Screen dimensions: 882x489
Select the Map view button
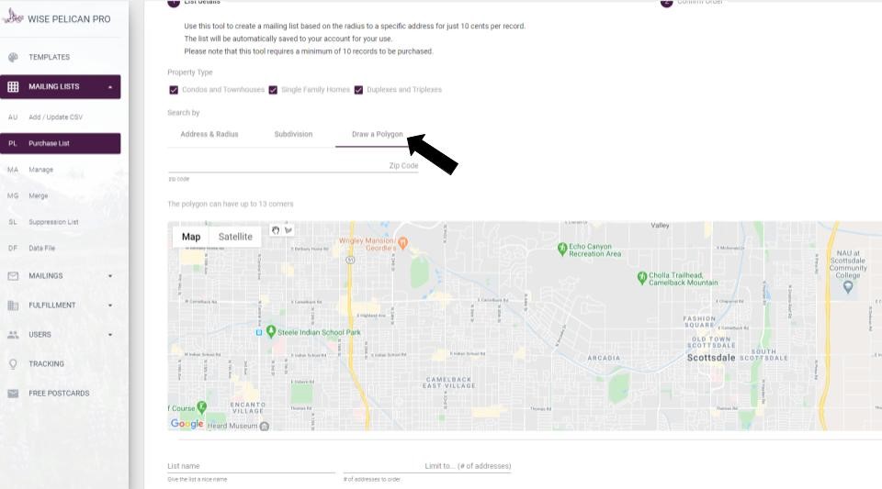tap(191, 237)
